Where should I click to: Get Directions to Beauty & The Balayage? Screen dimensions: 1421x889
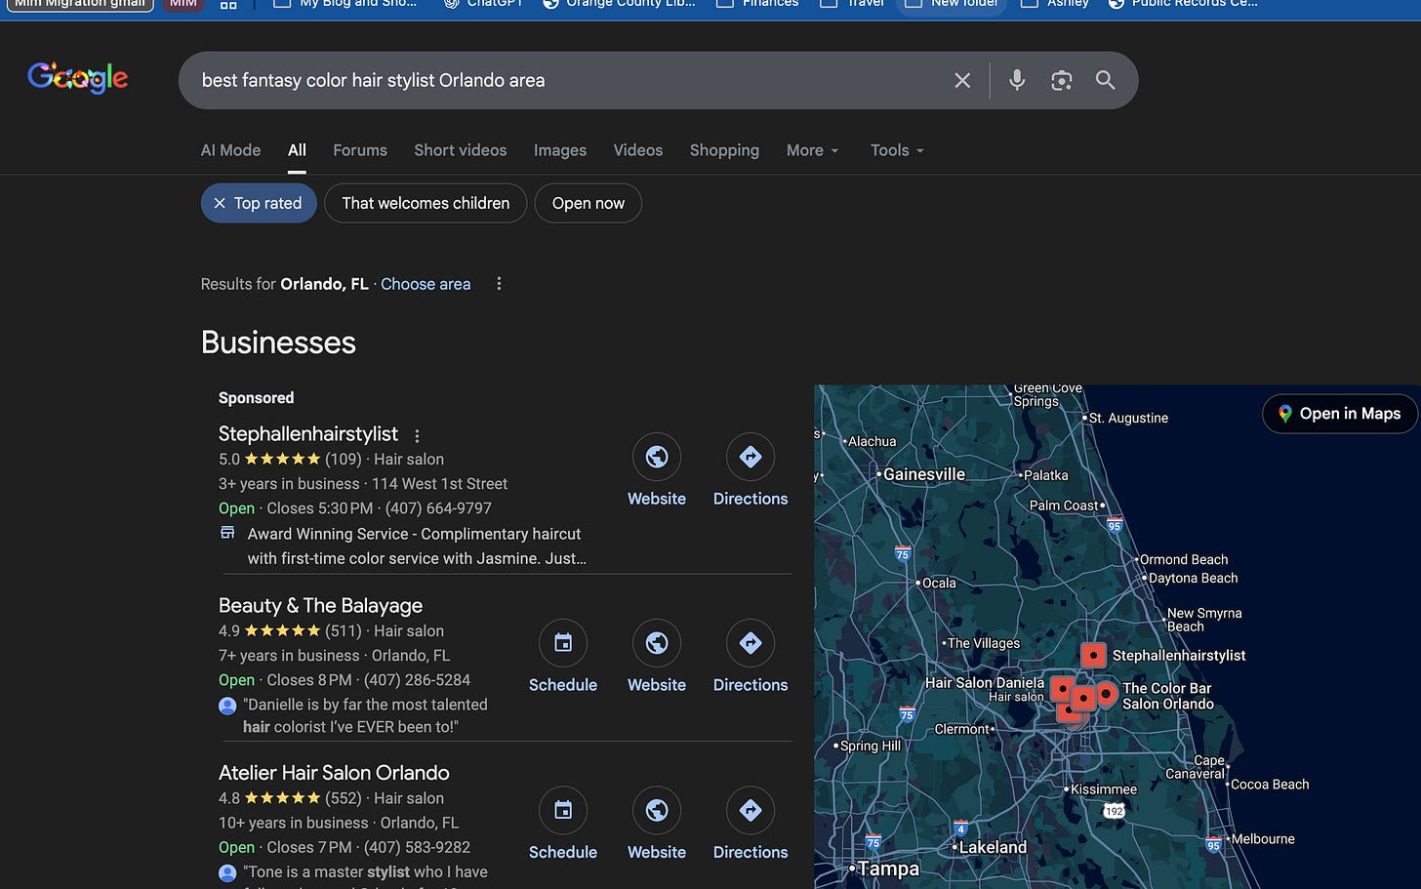(751, 643)
